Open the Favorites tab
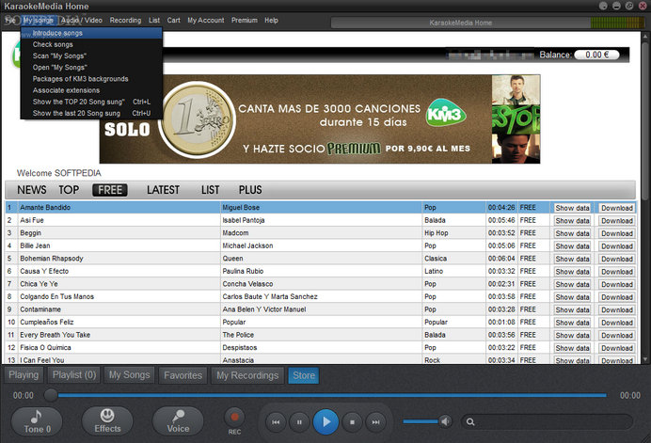 coord(183,375)
